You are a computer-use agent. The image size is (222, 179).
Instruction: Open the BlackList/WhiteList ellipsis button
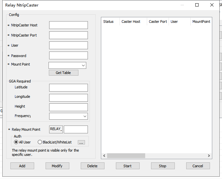81,142
